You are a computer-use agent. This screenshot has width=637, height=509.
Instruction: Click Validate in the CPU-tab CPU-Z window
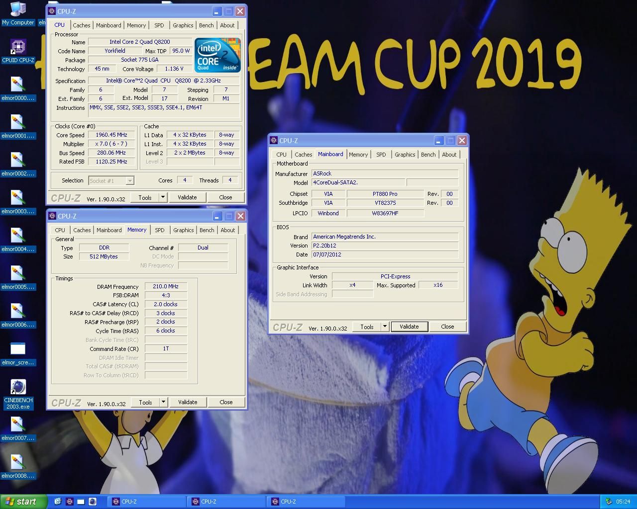click(187, 197)
